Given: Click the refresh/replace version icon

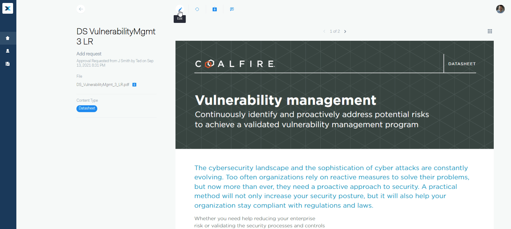Looking at the screenshot, I should [197, 9].
